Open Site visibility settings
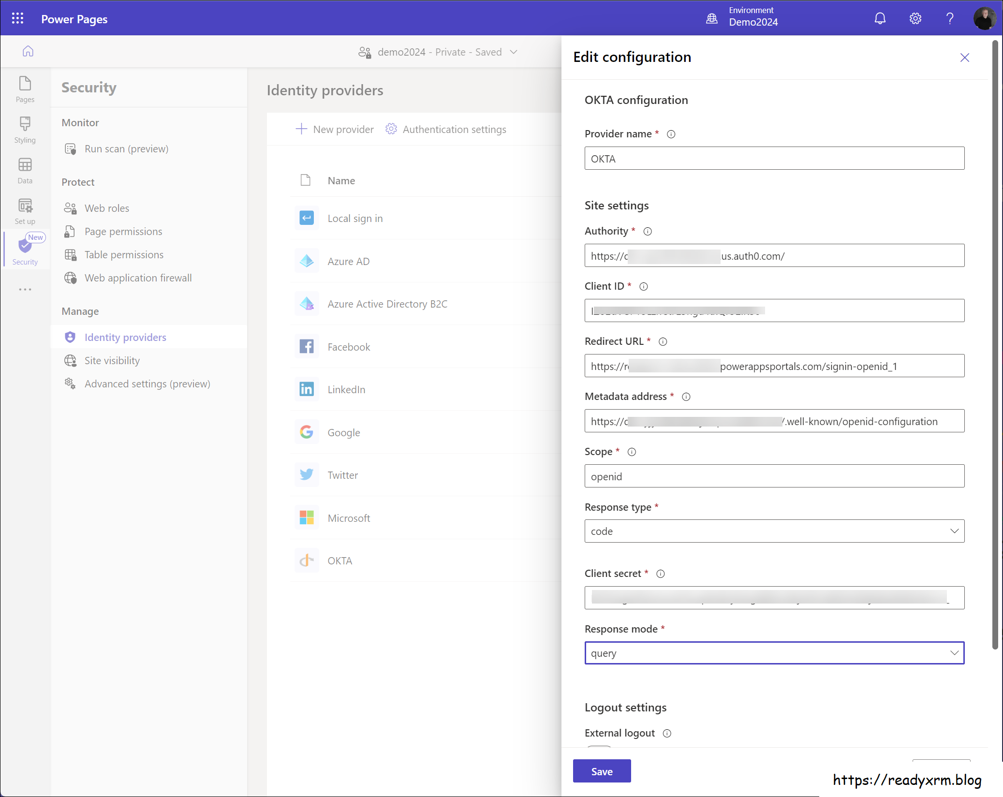The width and height of the screenshot is (1003, 797). click(x=112, y=360)
